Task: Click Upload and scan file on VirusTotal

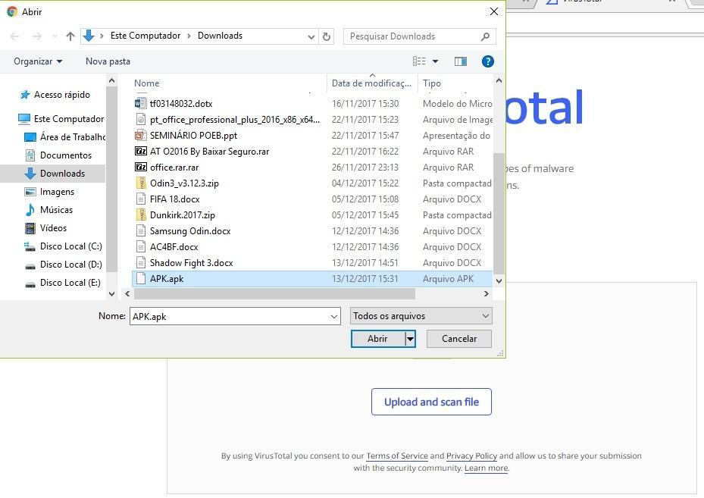Action: pos(431,402)
